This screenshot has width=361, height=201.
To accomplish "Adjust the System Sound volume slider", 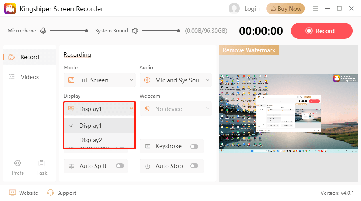I will (161, 30).
